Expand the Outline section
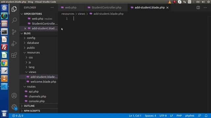The image size is (211, 118). click(39, 106)
